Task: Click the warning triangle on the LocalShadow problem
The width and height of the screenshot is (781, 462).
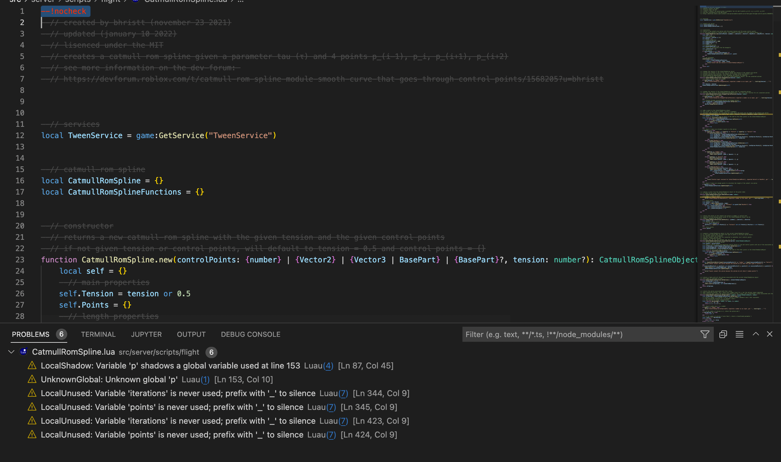Action: [x=32, y=366]
